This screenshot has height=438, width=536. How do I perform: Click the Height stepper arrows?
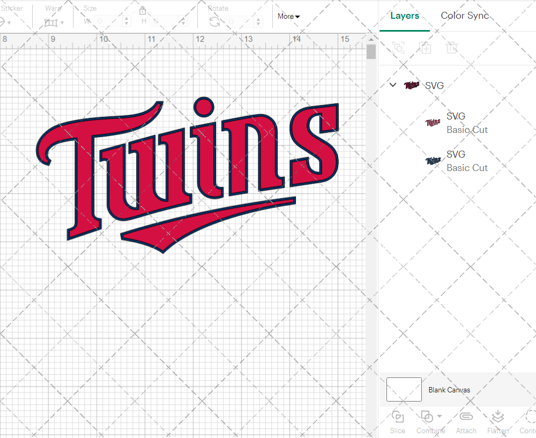tap(183, 21)
